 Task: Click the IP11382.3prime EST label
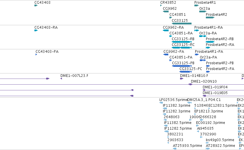(x=176, y=106)
